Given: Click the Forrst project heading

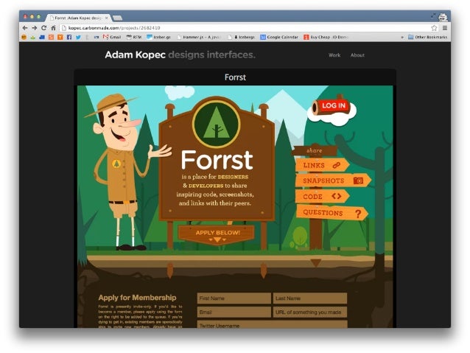Looking at the screenshot, I should pos(235,77).
